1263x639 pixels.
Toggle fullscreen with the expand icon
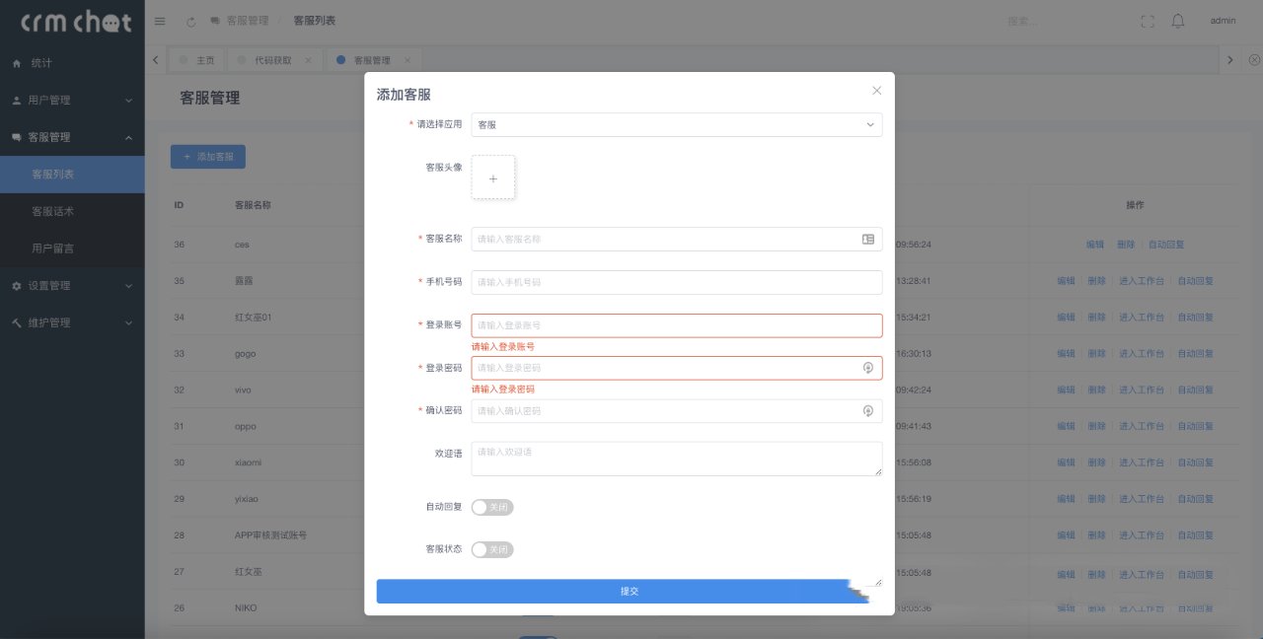[x=1148, y=21]
